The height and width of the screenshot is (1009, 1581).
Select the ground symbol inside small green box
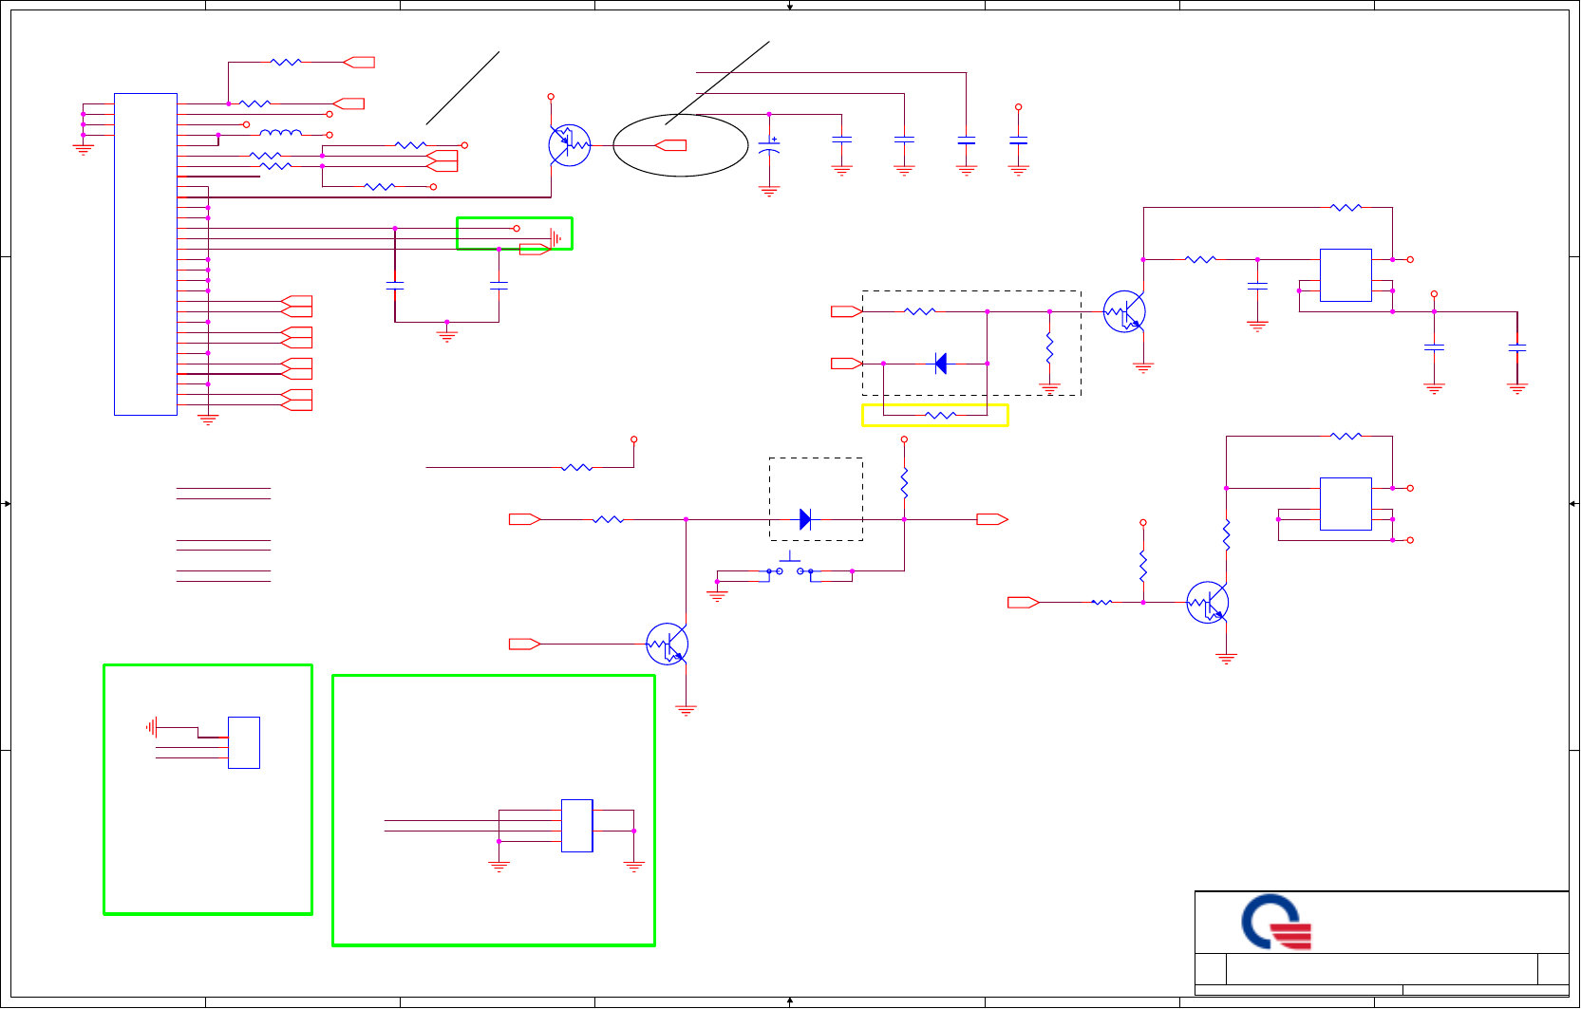tap(556, 238)
